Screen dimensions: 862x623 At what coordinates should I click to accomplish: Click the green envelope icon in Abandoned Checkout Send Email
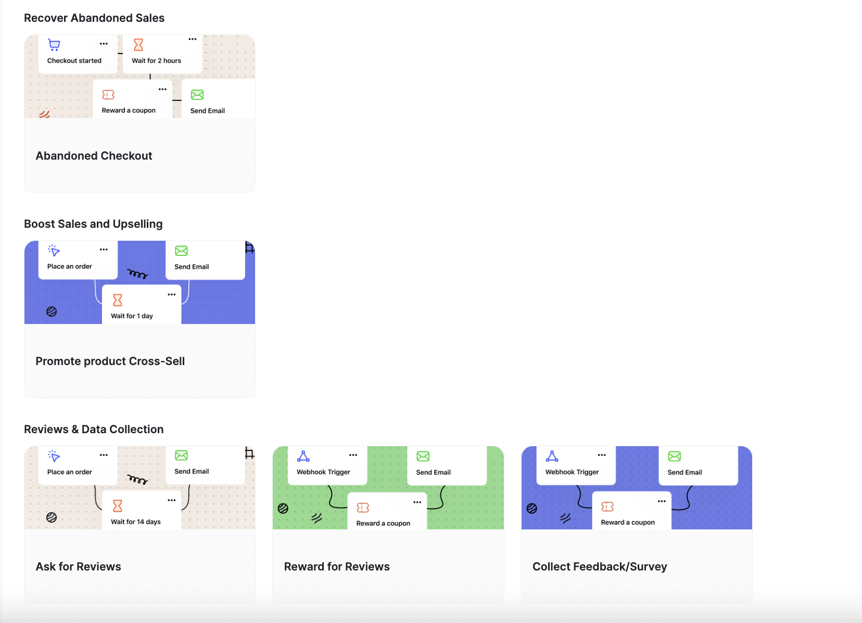point(197,95)
